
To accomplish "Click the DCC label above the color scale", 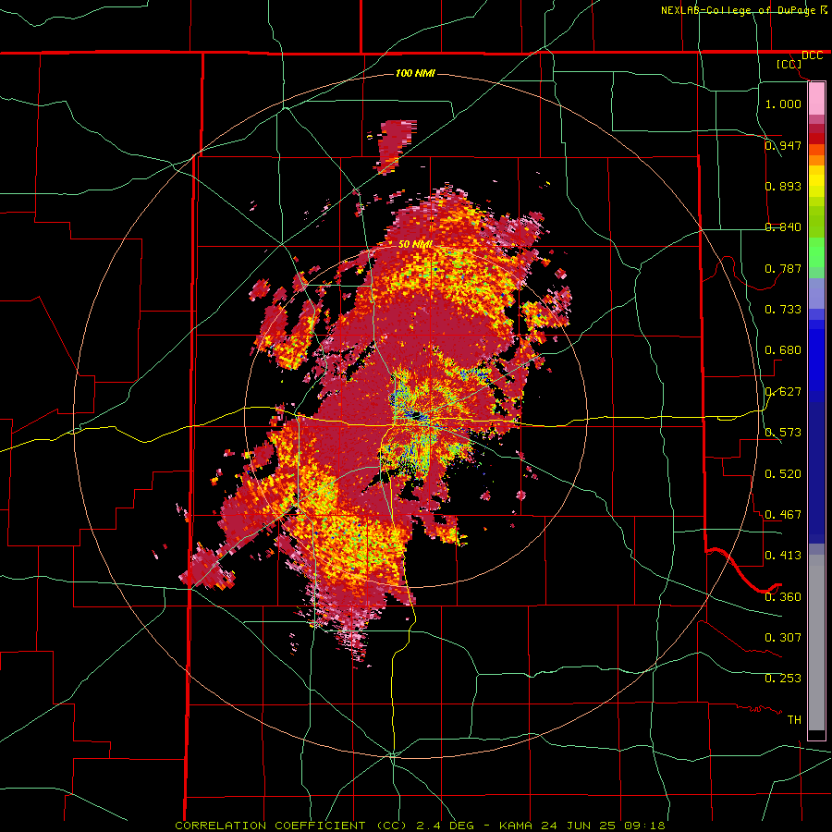I will coord(812,55).
